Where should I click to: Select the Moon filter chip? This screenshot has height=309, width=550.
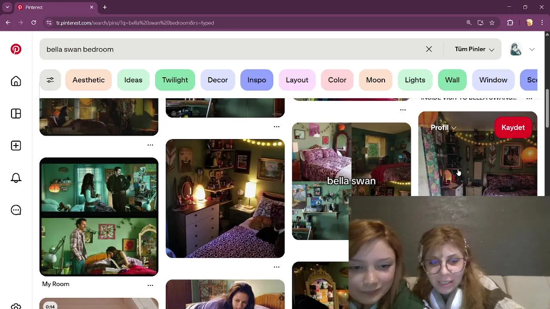click(x=376, y=80)
